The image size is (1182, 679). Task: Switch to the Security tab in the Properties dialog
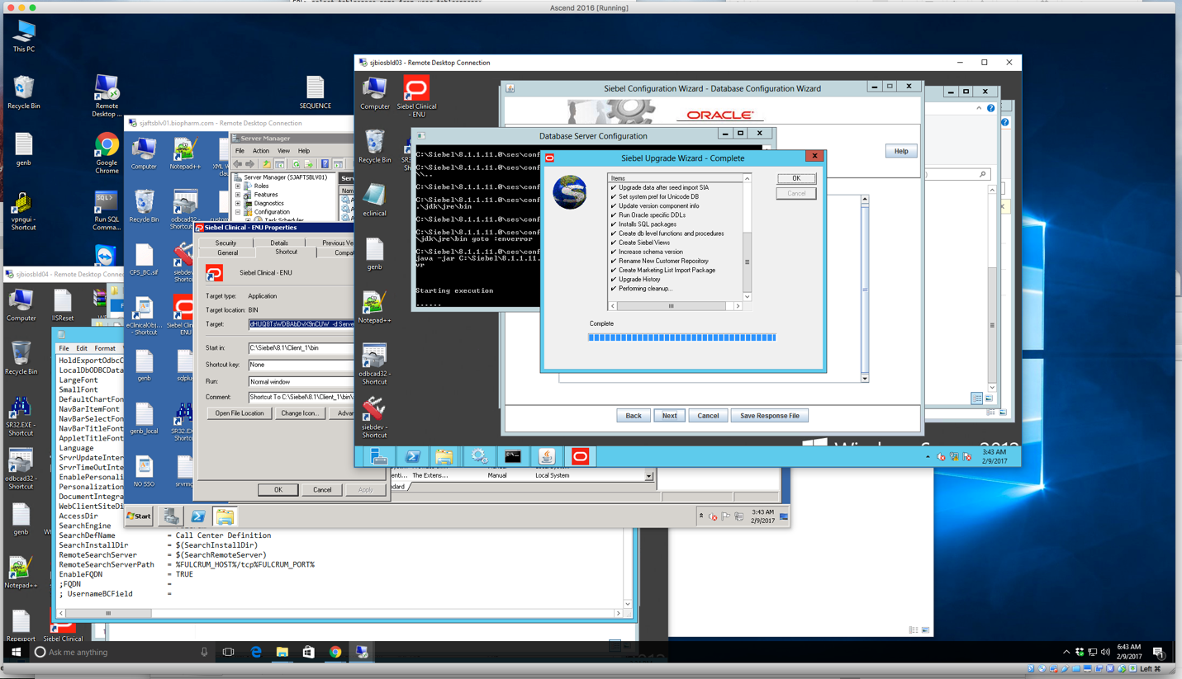(x=225, y=243)
